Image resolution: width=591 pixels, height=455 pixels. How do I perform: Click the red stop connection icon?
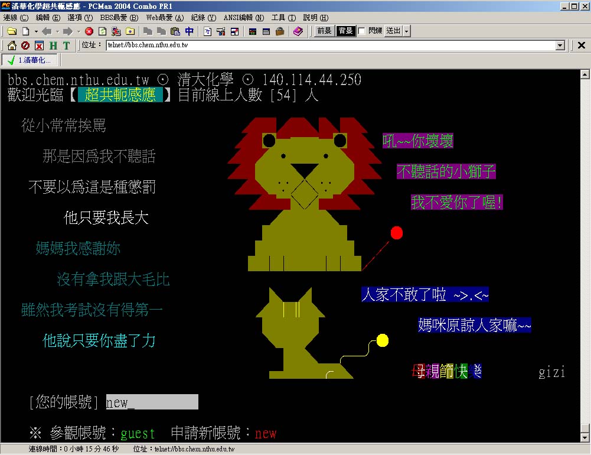tap(89, 31)
